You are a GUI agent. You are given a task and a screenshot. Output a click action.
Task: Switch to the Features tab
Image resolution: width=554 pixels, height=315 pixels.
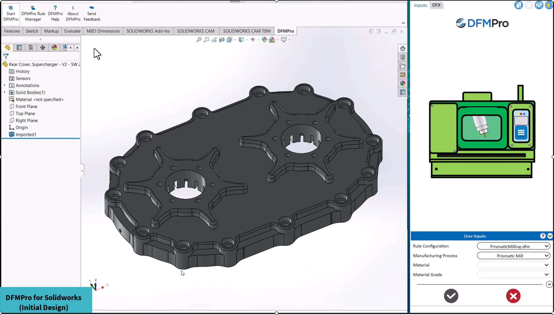coord(12,31)
